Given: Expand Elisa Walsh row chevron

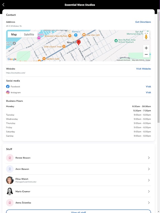Looking at the screenshot, I should (149, 180).
